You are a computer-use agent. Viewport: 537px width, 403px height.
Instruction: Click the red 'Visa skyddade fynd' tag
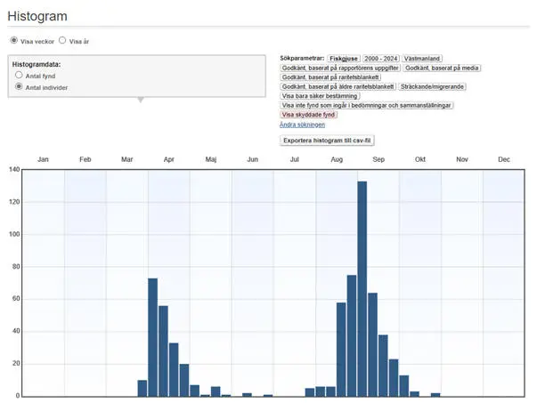(310, 115)
